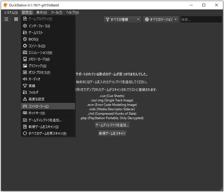The height and width of the screenshot is (192, 224).
Task: Click .cue (Cue Sheets) text
Action: tap(112, 96)
